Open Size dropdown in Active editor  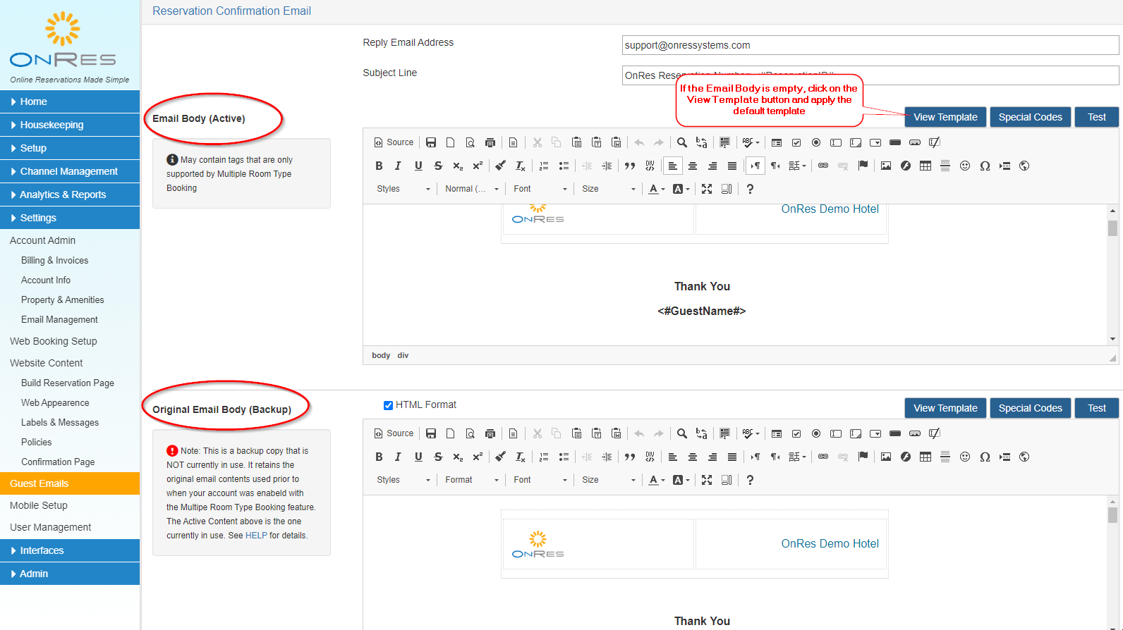(x=608, y=189)
